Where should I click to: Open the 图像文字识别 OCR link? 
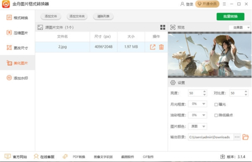(x=103, y=157)
